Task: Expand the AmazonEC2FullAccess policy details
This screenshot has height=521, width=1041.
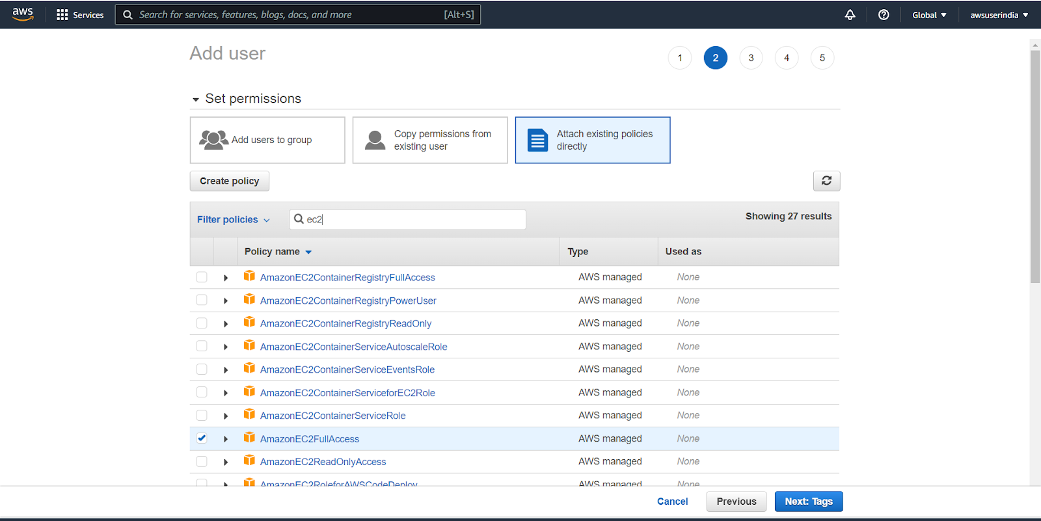Action: [x=226, y=439]
